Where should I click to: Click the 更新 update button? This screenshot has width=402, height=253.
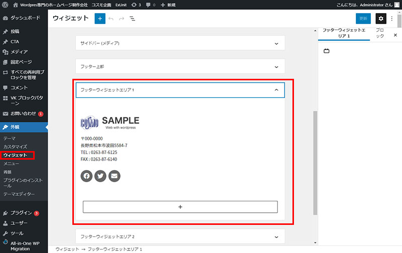pos(363,19)
